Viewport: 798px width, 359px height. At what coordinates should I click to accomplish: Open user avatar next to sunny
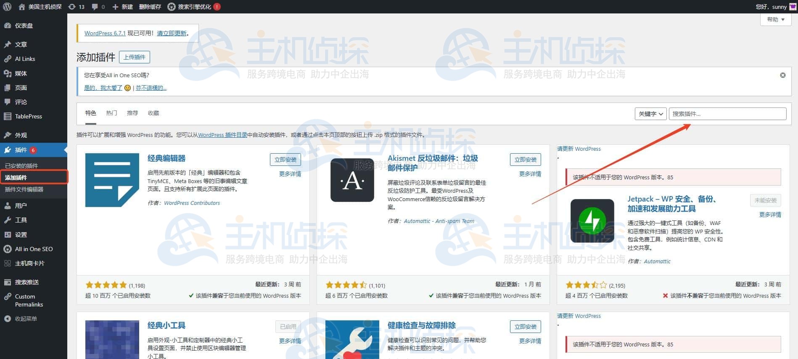[x=793, y=7]
